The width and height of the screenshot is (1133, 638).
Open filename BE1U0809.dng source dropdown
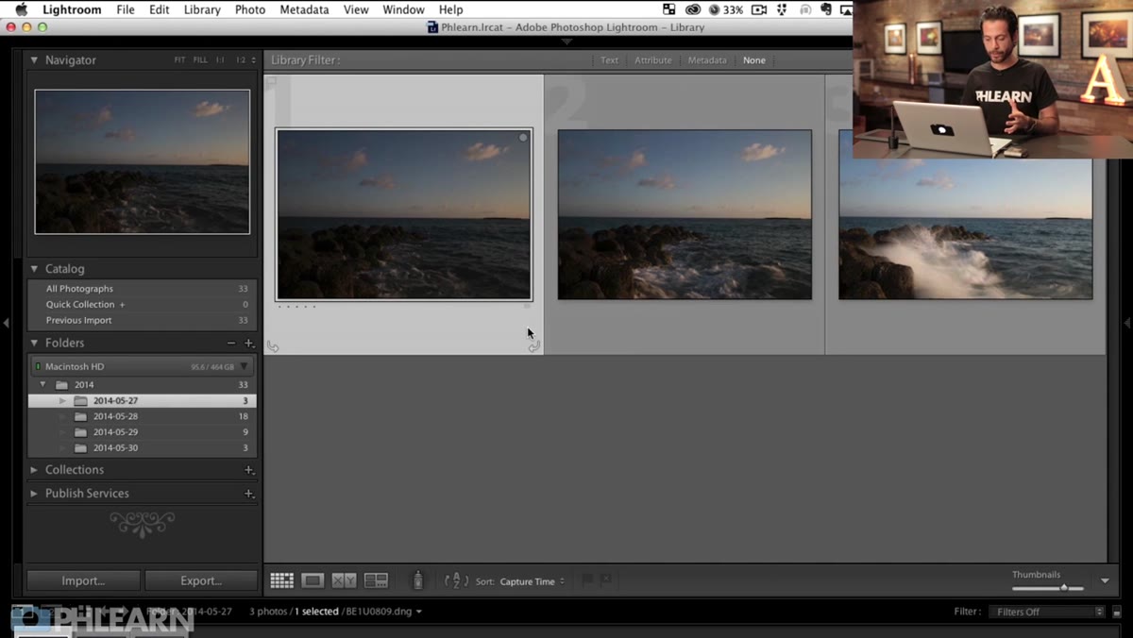click(382, 612)
